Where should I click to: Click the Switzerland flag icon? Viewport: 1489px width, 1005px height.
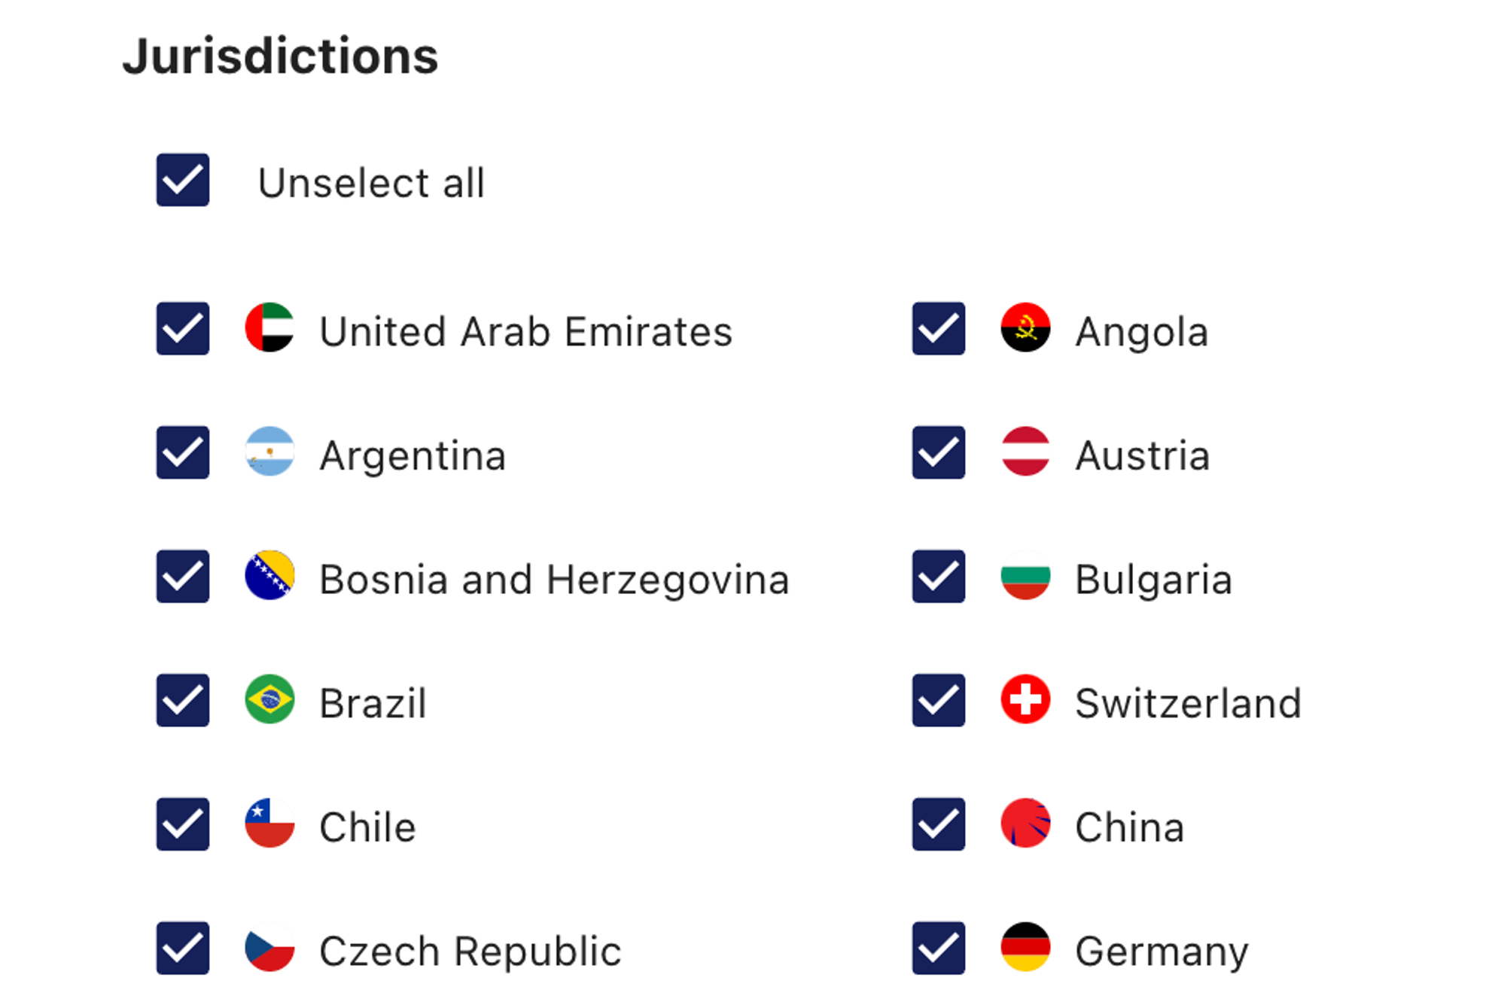(x=1025, y=699)
